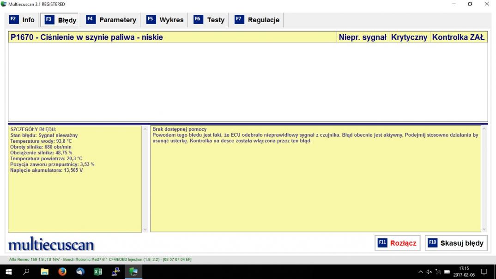Click the battery tray icon
Screen dimensions: 496x279
pos(447,272)
